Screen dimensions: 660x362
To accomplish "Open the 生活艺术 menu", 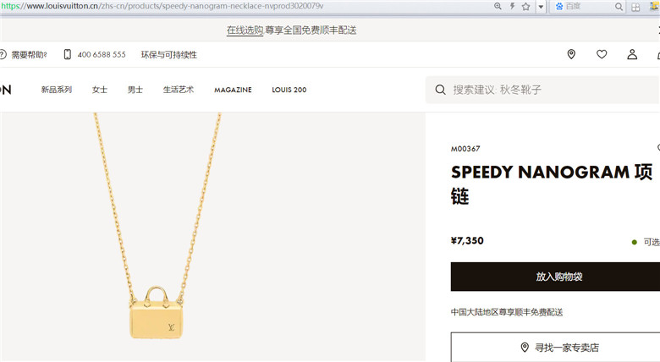I will (179, 90).
